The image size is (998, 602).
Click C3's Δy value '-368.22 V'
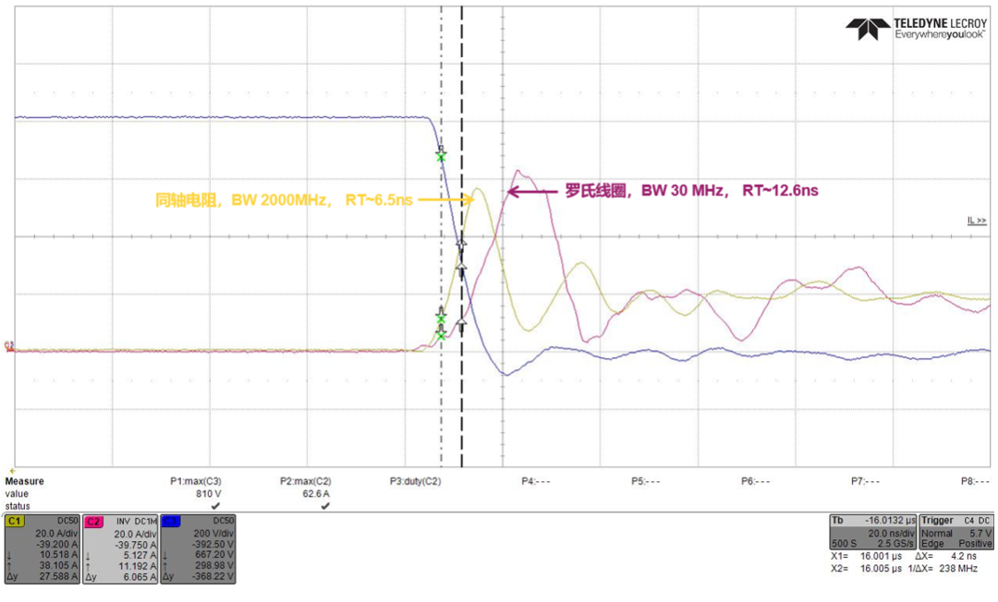[213, 576]
